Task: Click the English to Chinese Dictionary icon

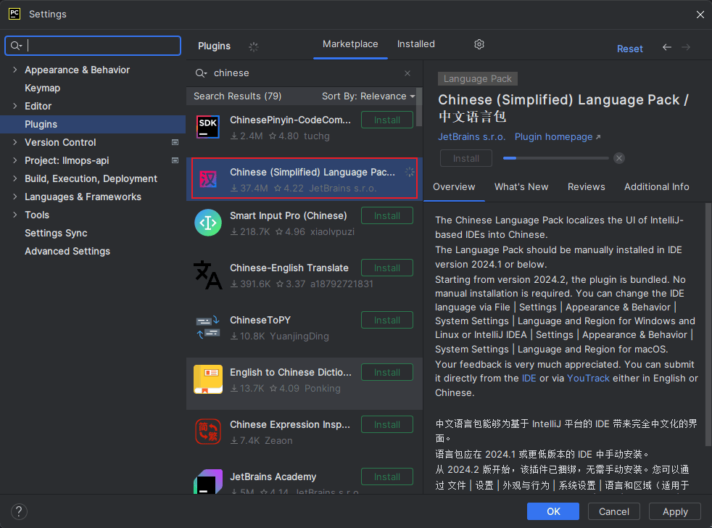Action: [208, 379]
